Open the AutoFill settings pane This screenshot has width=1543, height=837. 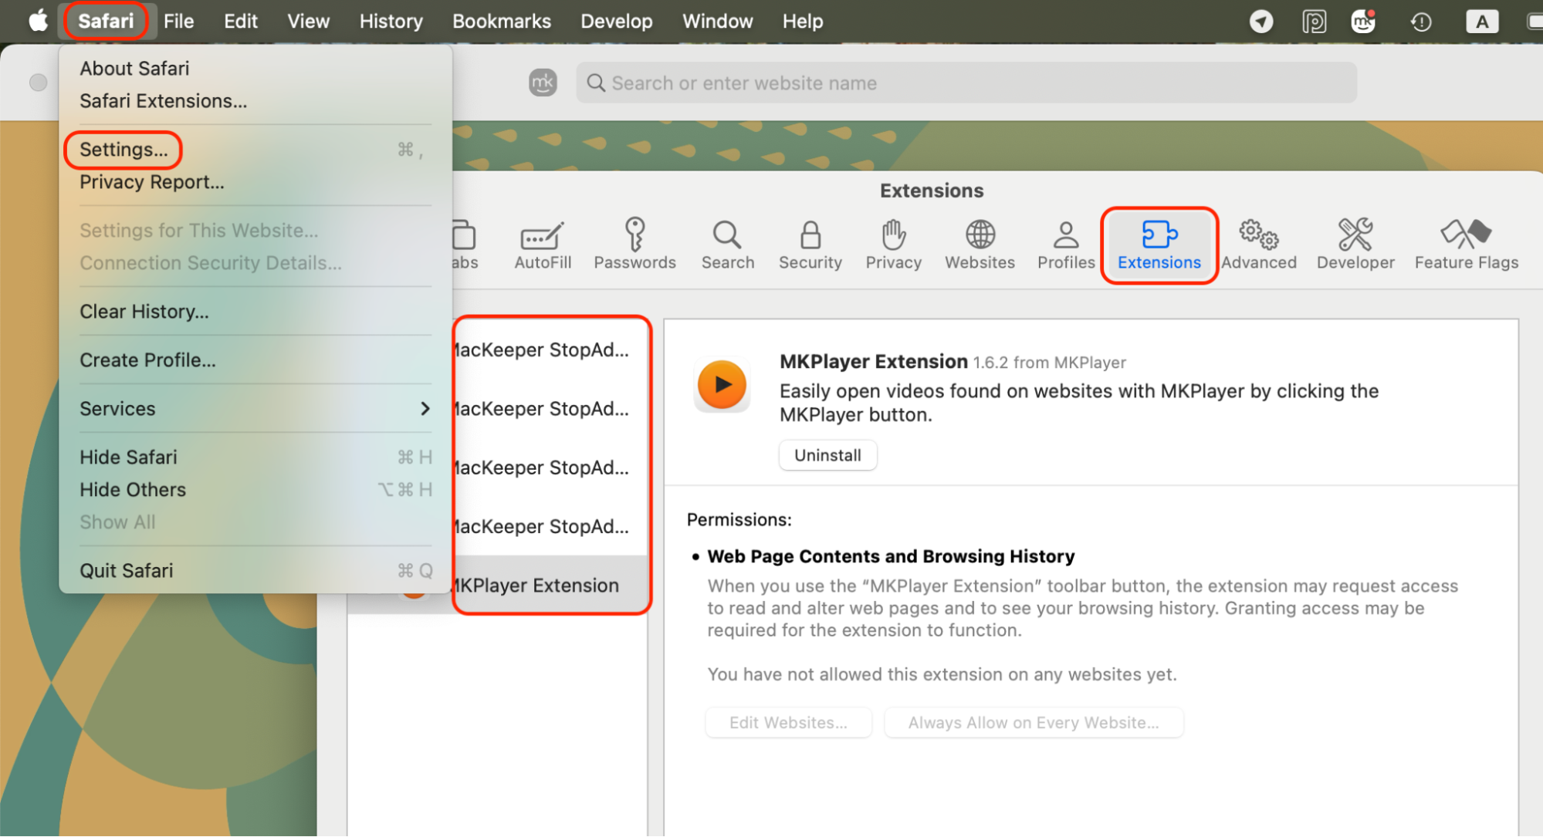[542, 244]
